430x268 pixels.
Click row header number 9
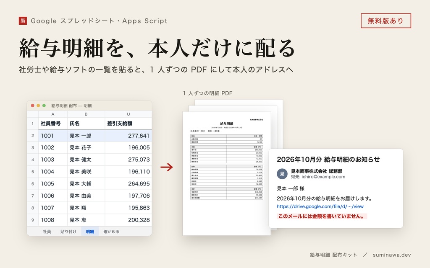(x=33, y=220)
